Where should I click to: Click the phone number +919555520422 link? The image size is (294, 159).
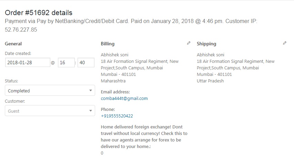[117, 116]
